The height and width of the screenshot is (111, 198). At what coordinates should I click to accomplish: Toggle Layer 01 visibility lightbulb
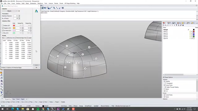point(190,31)
